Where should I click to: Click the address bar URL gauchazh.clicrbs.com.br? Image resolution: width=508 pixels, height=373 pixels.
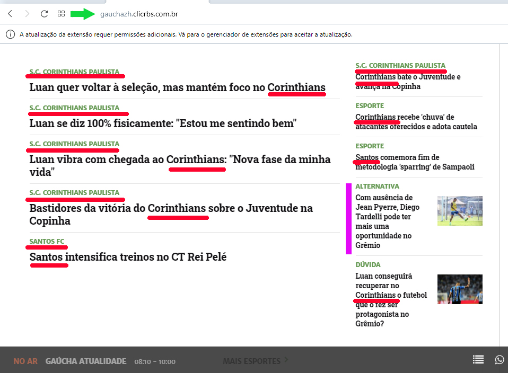(139, 14)
